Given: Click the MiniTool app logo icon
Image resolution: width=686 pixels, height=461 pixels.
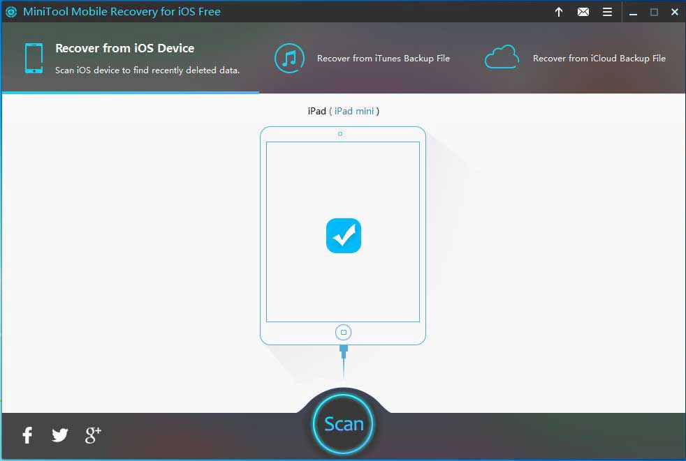Looking at the screenshot, I should coord(11,12).
